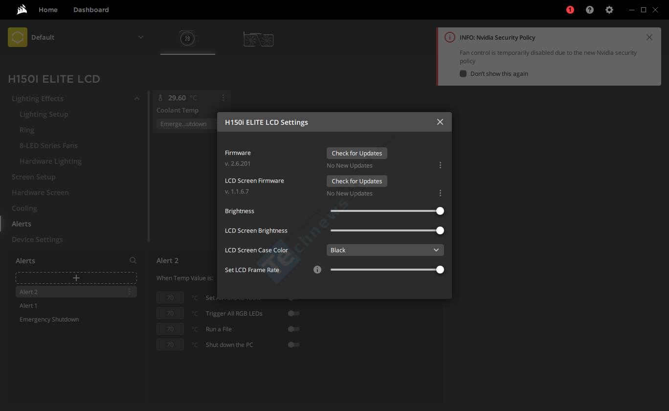Screen dimensions: 669x411
Task: Click the Coolant Temp label
Action: (178, 111)
